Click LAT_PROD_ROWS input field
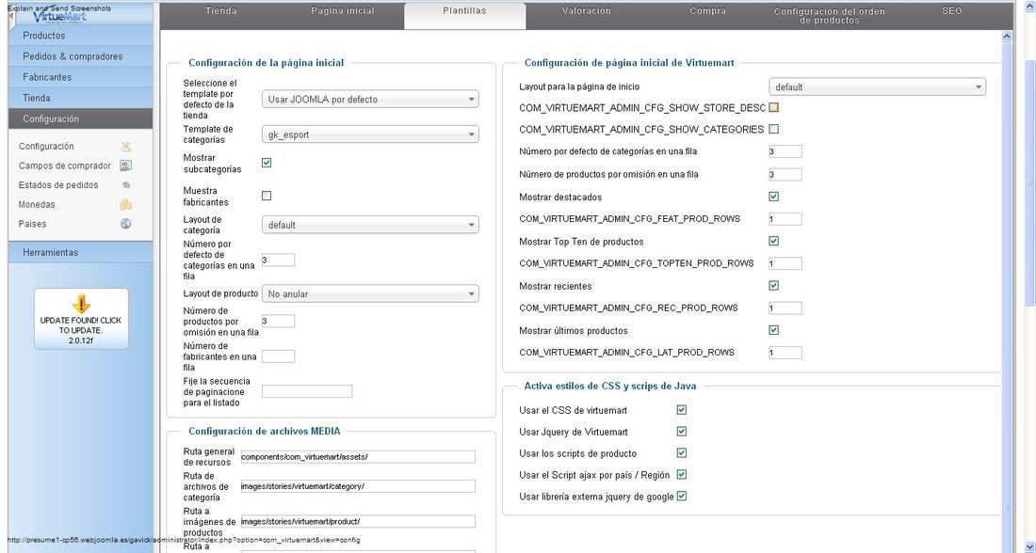The image size is (1036, 553). coord(785,353)
